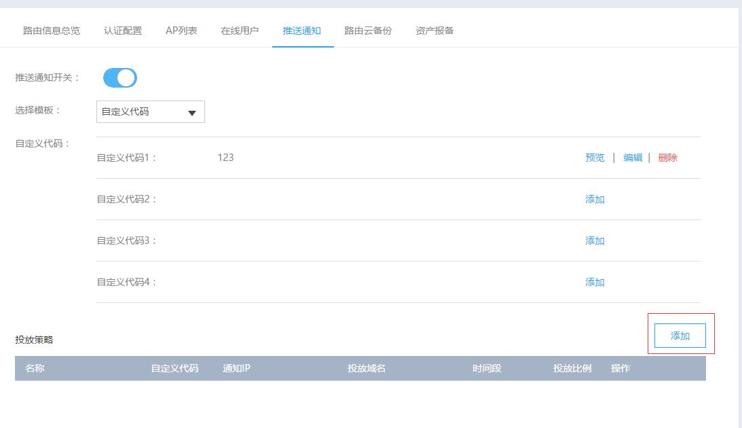Click the 投放比例 column header
This screenshot has height=428, width=742.
[x=572, y=368]
